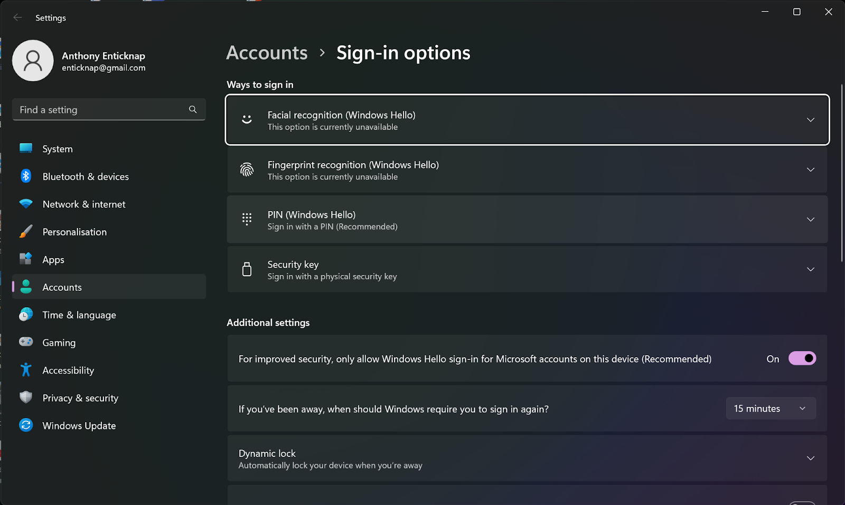Open Apps category label
The height and width of the screenshot is (505, 845).
pyautogui.click(x=53, y=260)
